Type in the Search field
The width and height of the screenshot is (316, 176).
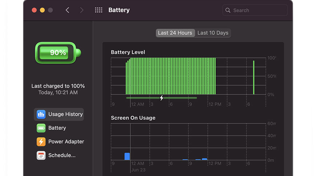(258, 10)
